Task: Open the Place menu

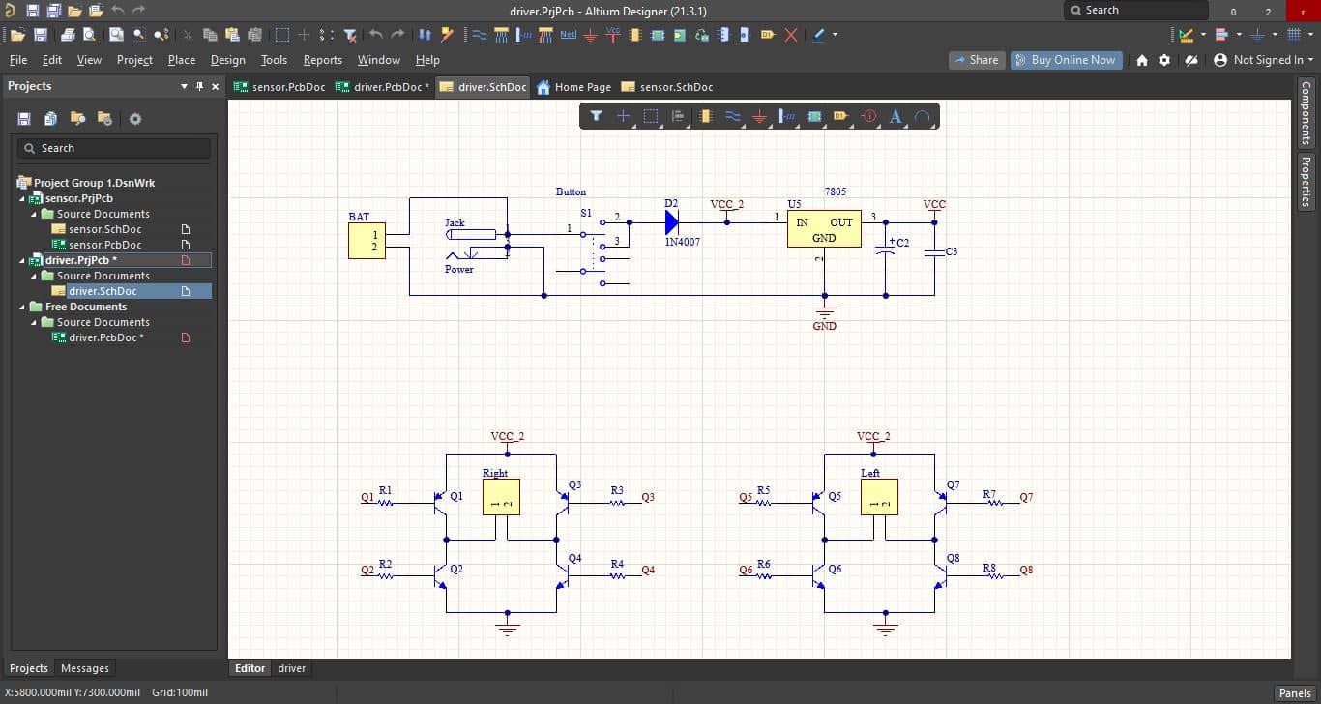Action: (x=182, y=60)
